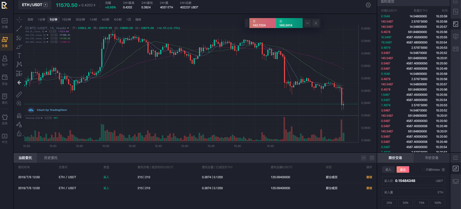
Task: Click the 卖 142.7234 sell price button
Action: tap(263, 23)
